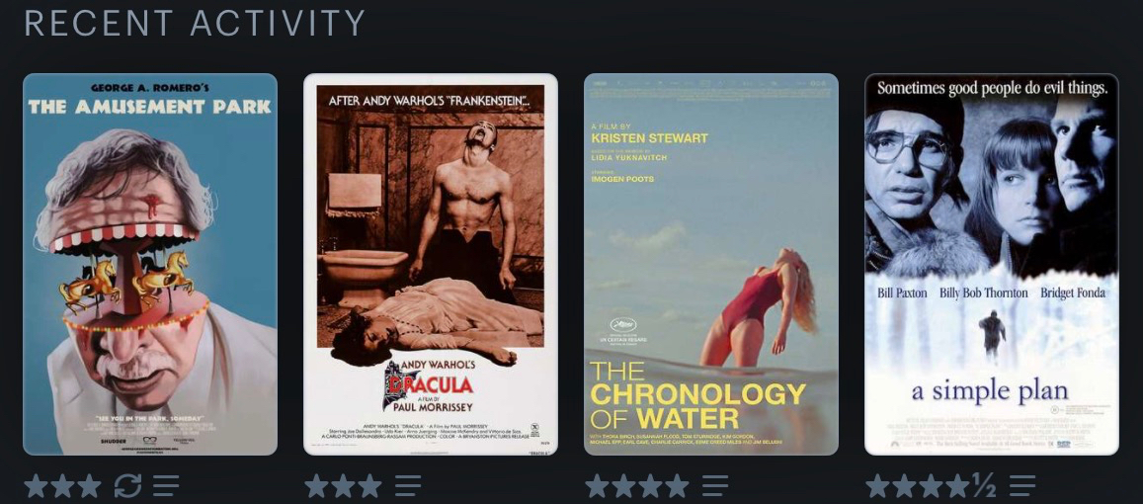Click the carousel horses on Amusement Park poster
This screenshot has height=504, width=1143.
[x=125, y=282]
